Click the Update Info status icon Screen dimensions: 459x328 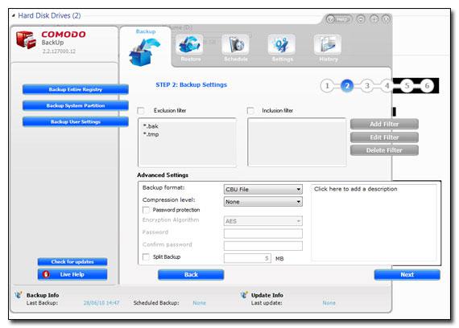point(243,295)
